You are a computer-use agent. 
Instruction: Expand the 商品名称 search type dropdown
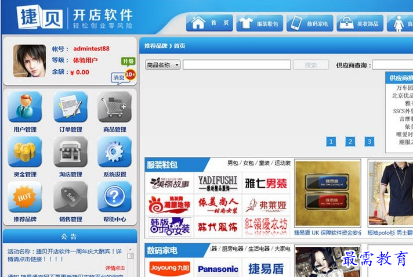pyautogui.click(x=163, y=64)
